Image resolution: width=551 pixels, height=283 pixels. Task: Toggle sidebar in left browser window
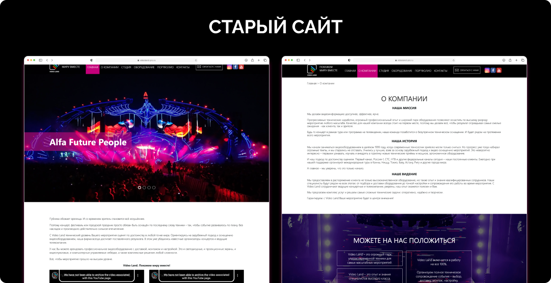click(41, 60)
